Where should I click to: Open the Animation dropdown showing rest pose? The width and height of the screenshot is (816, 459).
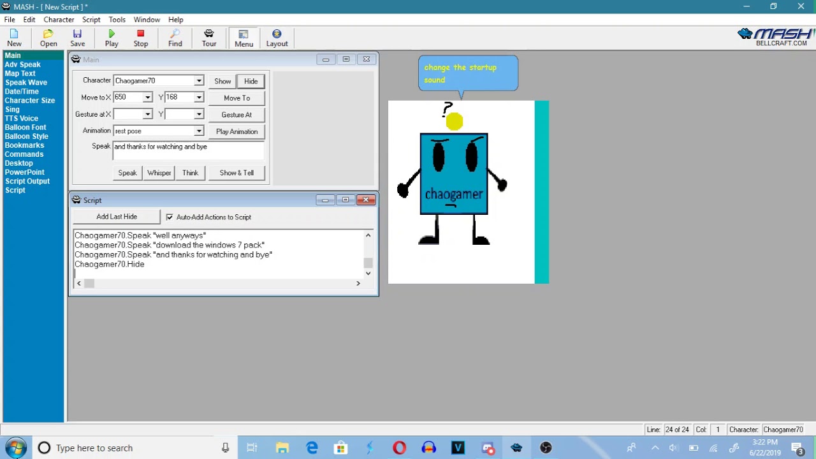coord(199,131)
